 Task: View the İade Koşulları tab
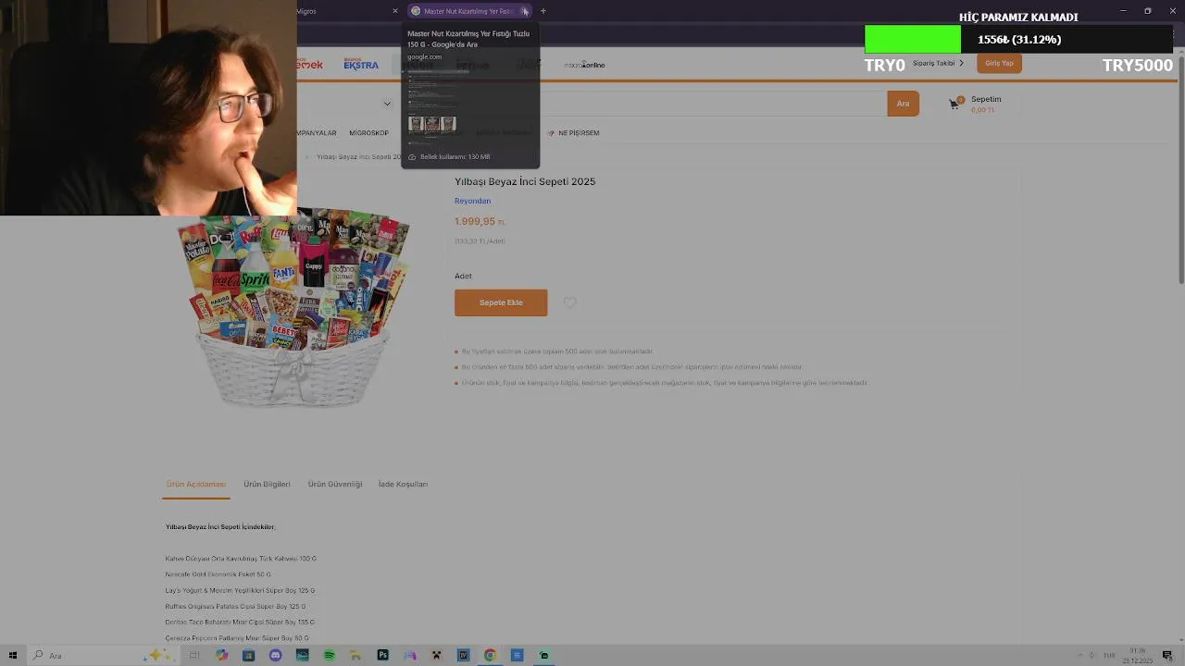coord(403,484)
